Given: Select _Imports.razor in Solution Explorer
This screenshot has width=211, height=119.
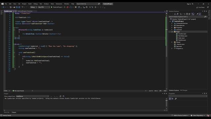Looking at the screenshot, I should tap(180, 44).
